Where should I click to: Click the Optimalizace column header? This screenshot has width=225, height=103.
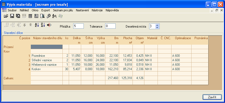tap(183, 38)
